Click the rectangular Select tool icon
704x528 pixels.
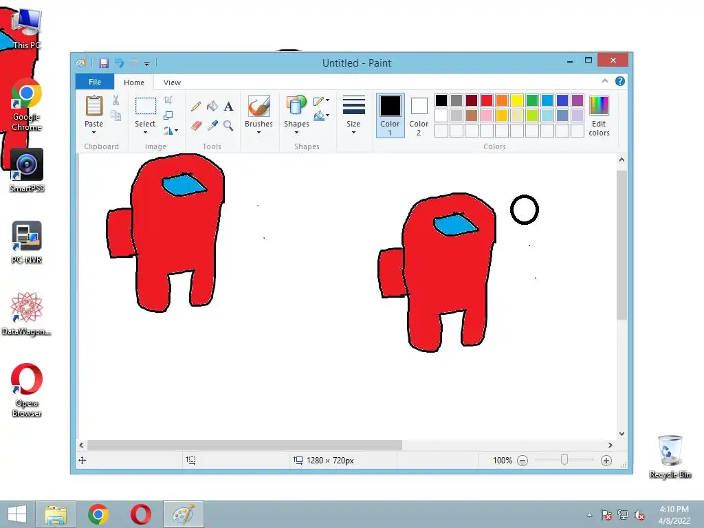[x=146, y=106]
